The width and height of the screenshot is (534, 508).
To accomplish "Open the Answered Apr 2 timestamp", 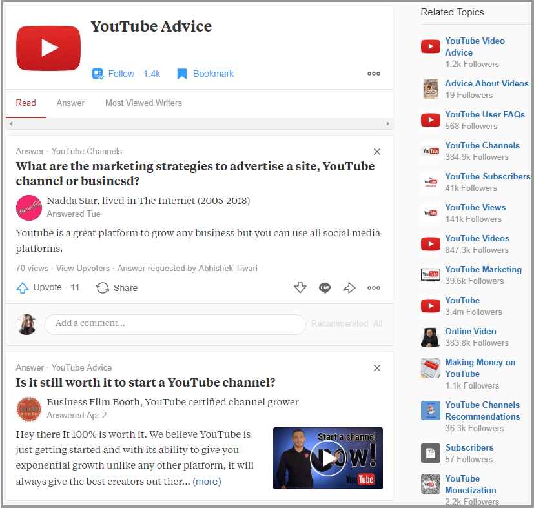I will 77,415.
